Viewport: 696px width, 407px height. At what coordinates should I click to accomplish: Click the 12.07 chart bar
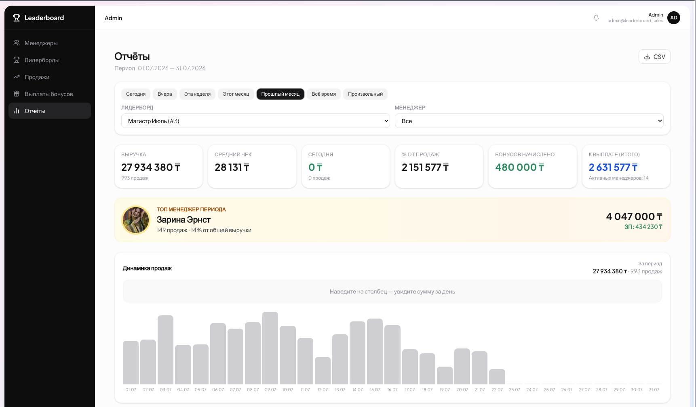click(323, 370)
